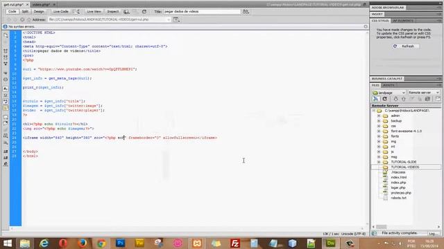The width and height of the screenshot is (444, 249).
Task: Open Fireworks from the taskbar
Action: [x=139, y=243]
